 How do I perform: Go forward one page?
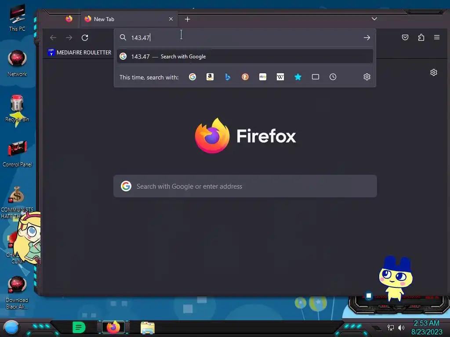[69, 38]
